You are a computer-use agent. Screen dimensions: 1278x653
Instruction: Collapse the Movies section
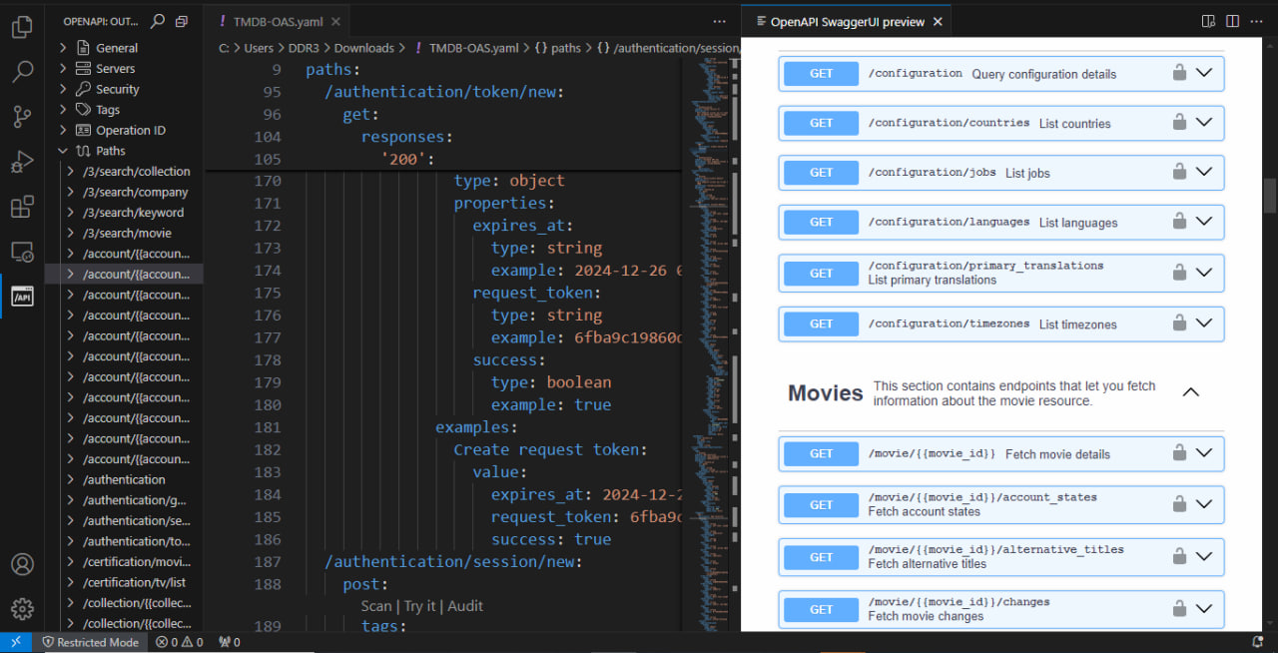(1190, 392)
